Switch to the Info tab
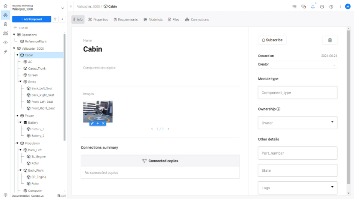Image resolution: width=356 pixels, height=200 pixels. click(78, 19)
